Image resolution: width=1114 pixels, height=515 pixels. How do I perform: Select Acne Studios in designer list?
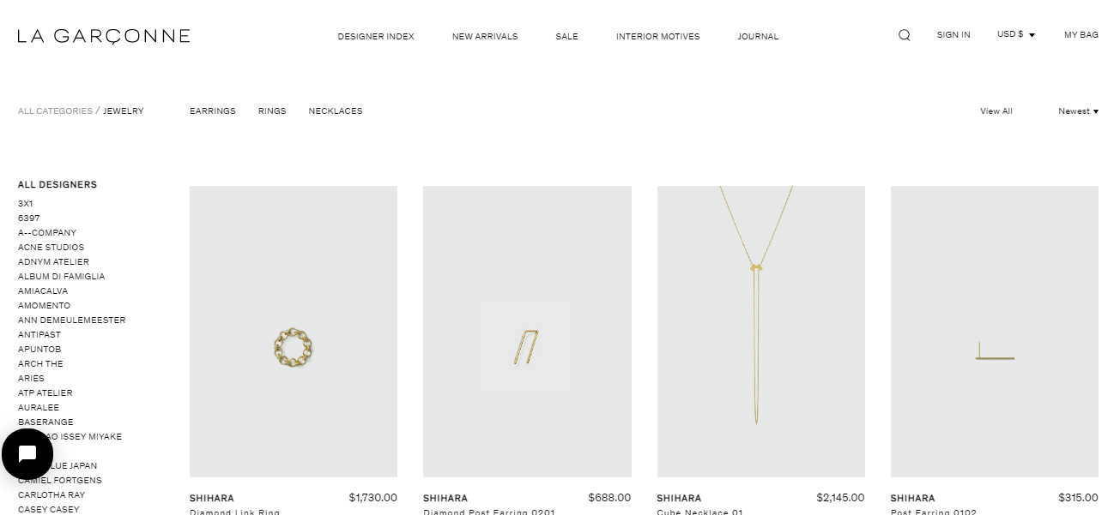(51, 248)
